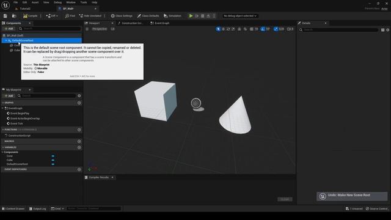Open the Window menu

click(71, 2)
